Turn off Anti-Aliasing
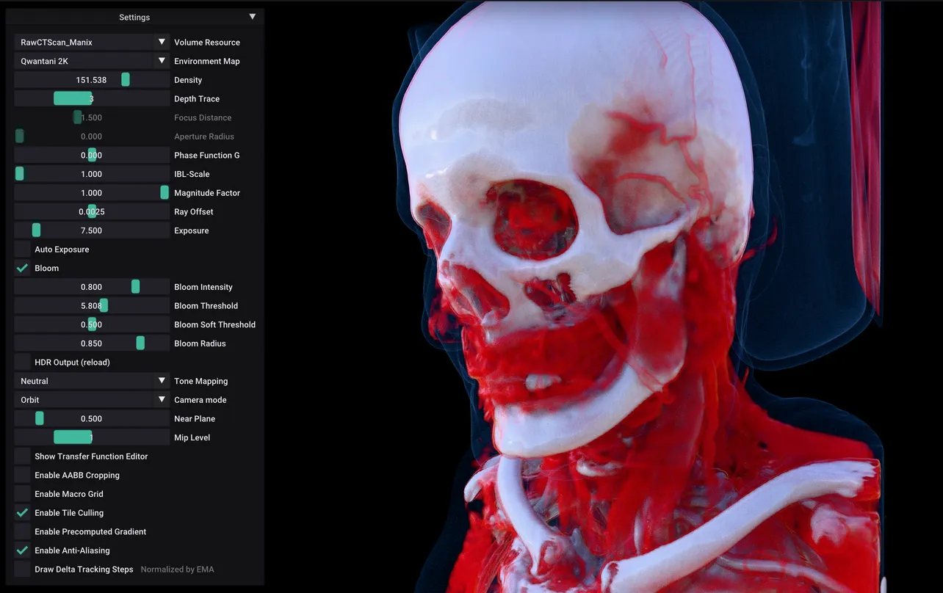 21,550
